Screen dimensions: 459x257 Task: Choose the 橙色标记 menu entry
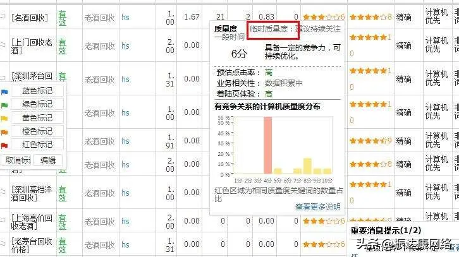pyautogui.click(x=37, y=131)
